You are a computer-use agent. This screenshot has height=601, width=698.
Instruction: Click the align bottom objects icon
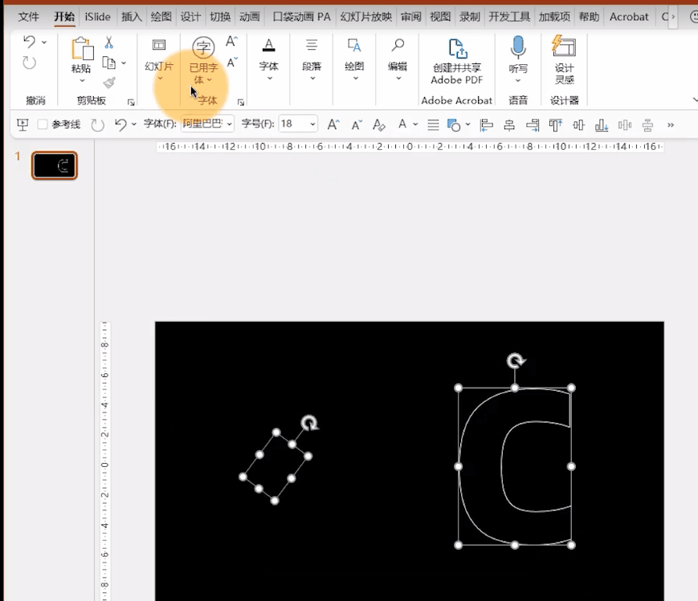[602, 125]
